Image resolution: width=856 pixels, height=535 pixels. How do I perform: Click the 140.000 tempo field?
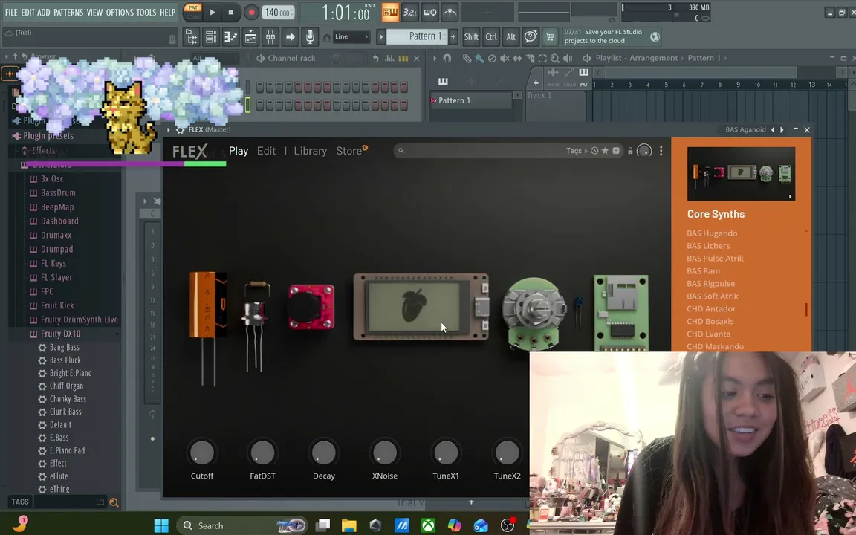(x=278, y=12)
